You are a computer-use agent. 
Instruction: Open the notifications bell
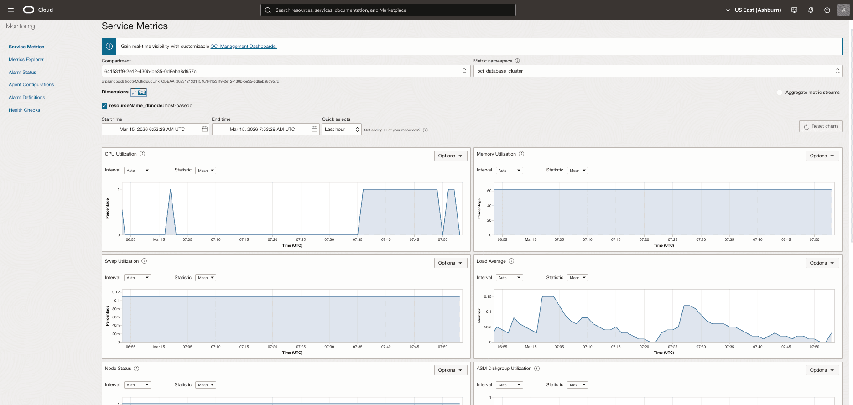coord(811,10)
